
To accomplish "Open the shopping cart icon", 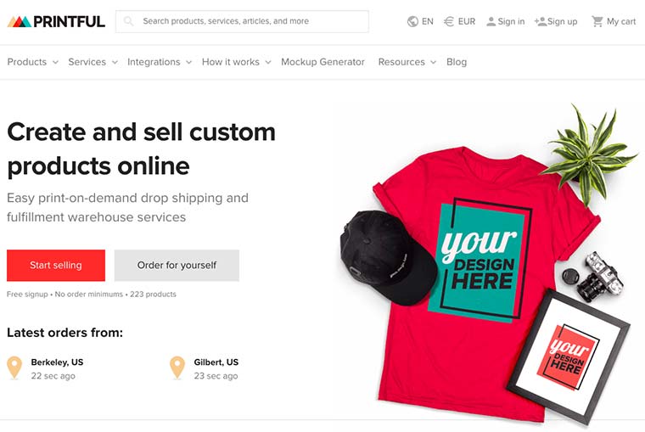I will point(597,21).
